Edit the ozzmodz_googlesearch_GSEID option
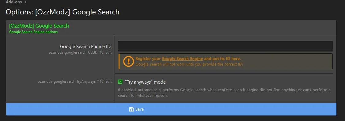345x121 pixels. [108, 53]
